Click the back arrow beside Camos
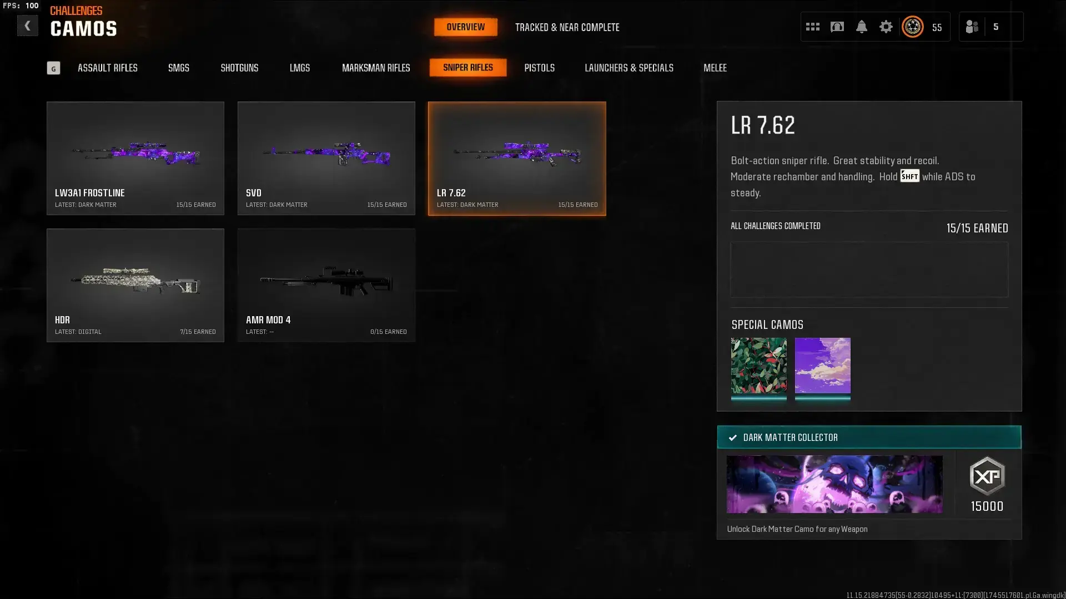1066x599 pixels. [27, 26]
